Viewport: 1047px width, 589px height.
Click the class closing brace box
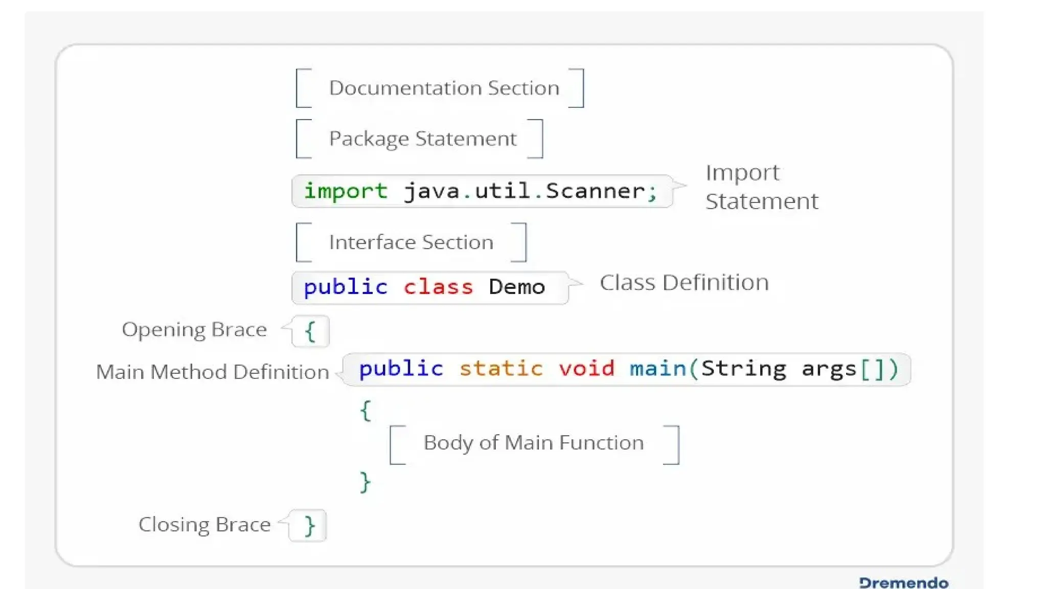(309, 526)
